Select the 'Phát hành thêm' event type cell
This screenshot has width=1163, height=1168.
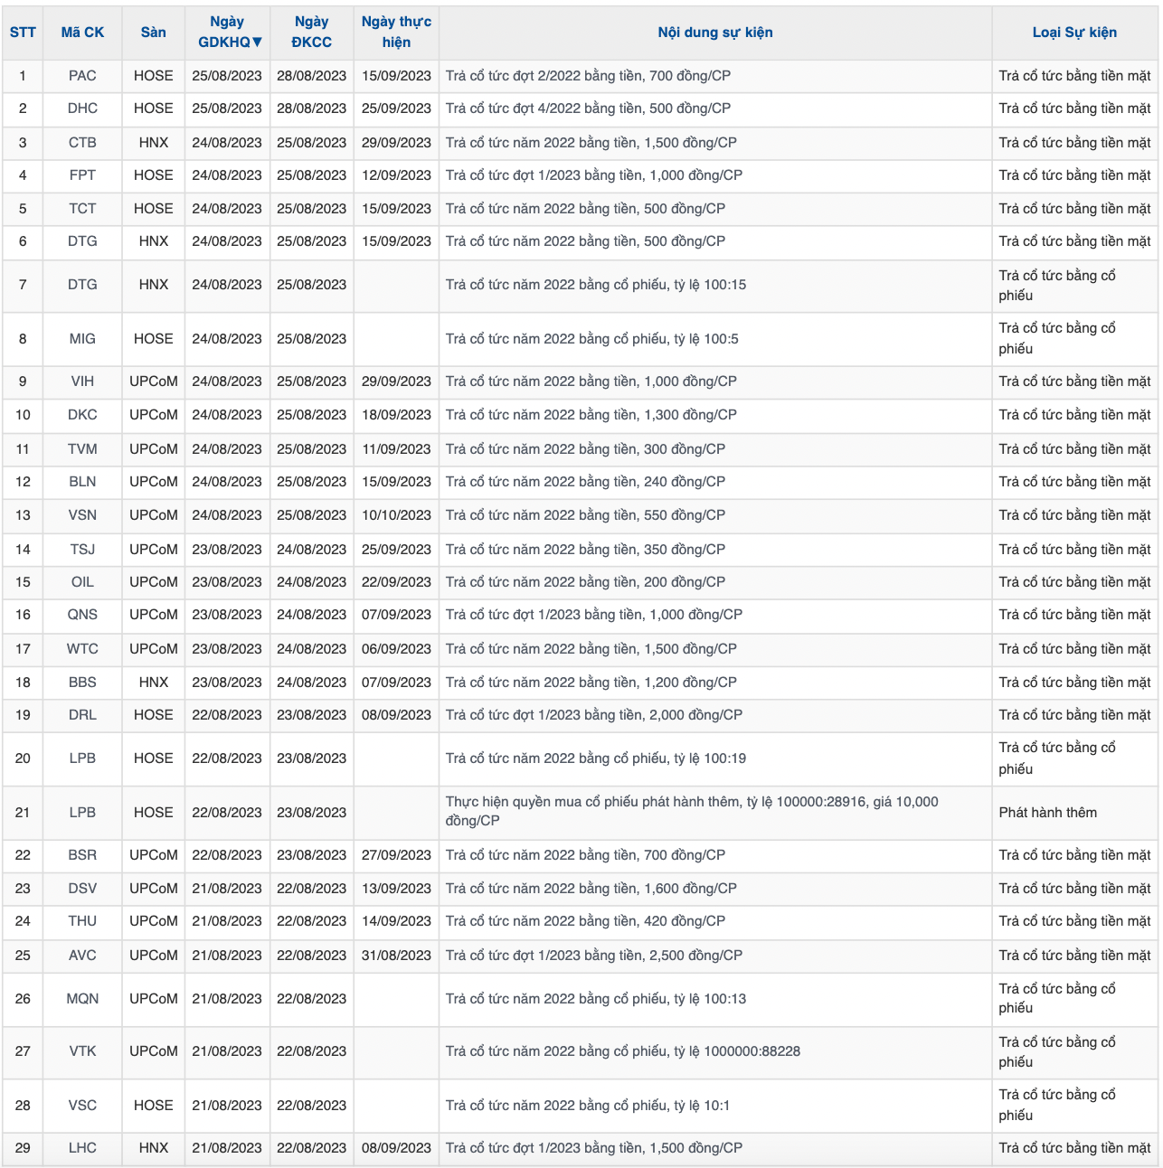point(1047,813)
